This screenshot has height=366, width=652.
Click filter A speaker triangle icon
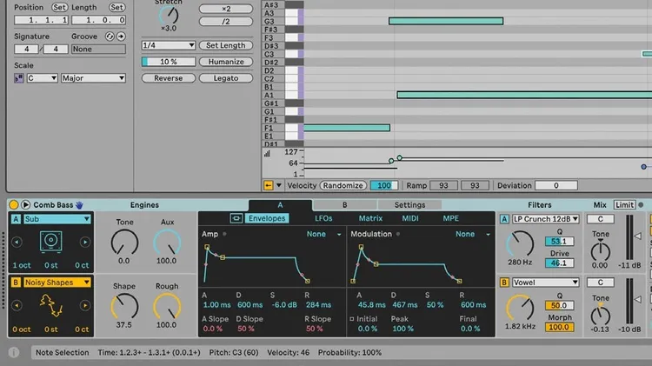[637, 236]
